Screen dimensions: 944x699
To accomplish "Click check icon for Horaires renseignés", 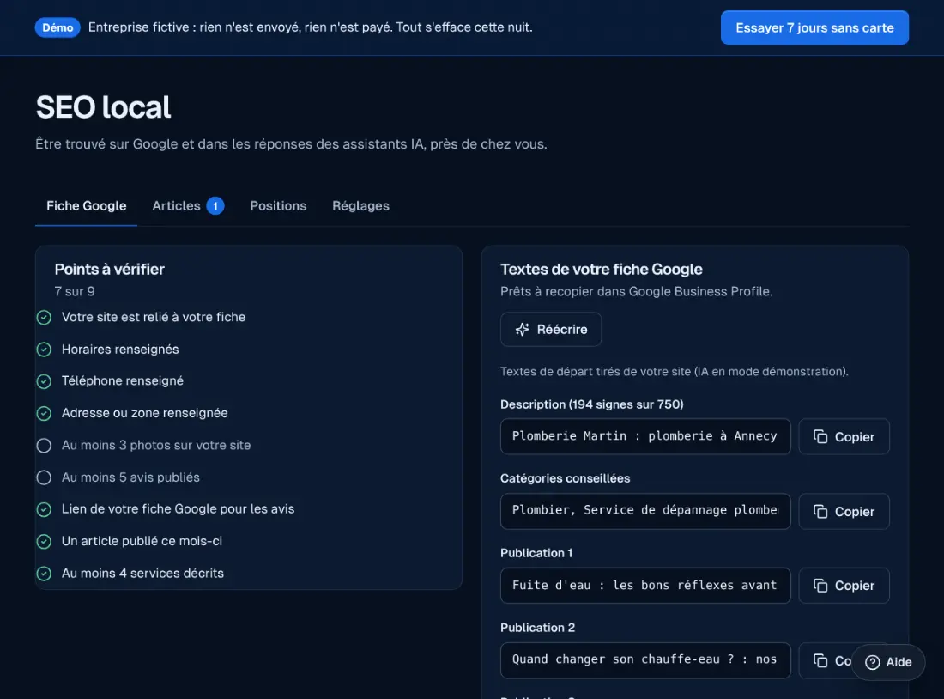I will point(44,349).
